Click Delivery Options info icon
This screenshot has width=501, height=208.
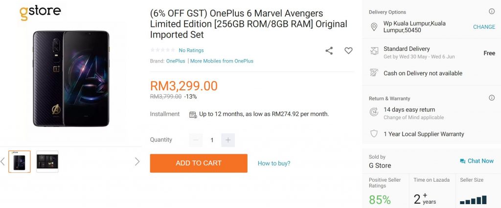pyautogui.click(x=492, y=12)
